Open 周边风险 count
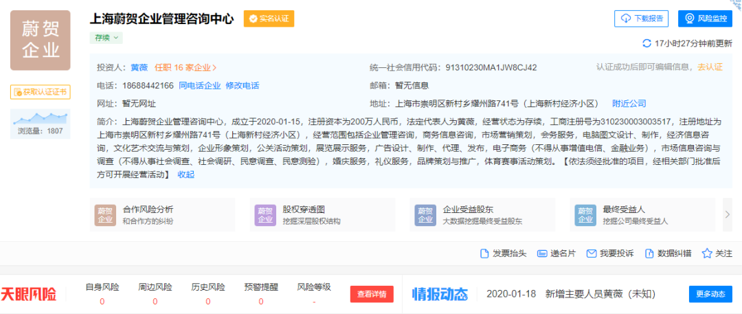742x314 pixels. 155,294
